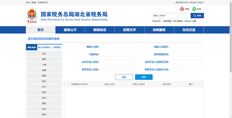Click the 法定代表人姓名 input field
232x118 pixels.
[118, 62]
